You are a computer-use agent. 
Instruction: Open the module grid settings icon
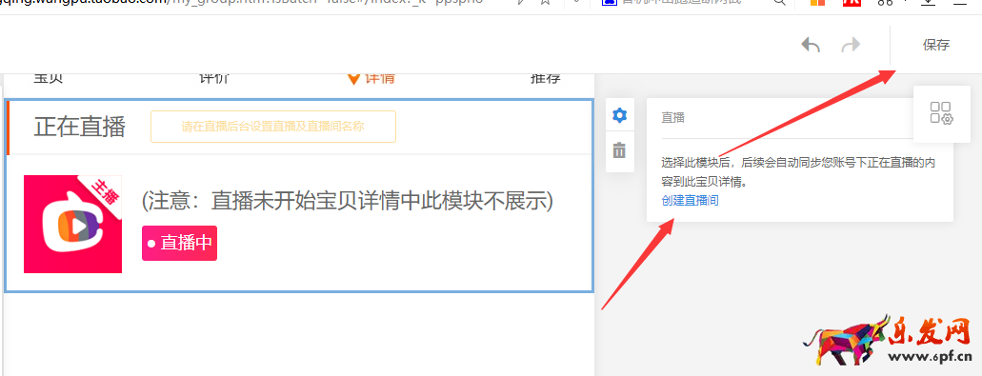(x=941, y=113)
